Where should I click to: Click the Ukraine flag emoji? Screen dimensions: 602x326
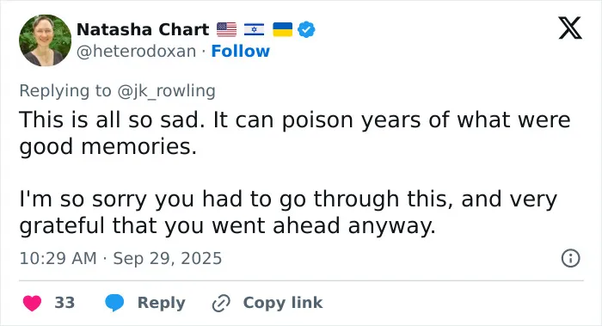tap(283, 29)
